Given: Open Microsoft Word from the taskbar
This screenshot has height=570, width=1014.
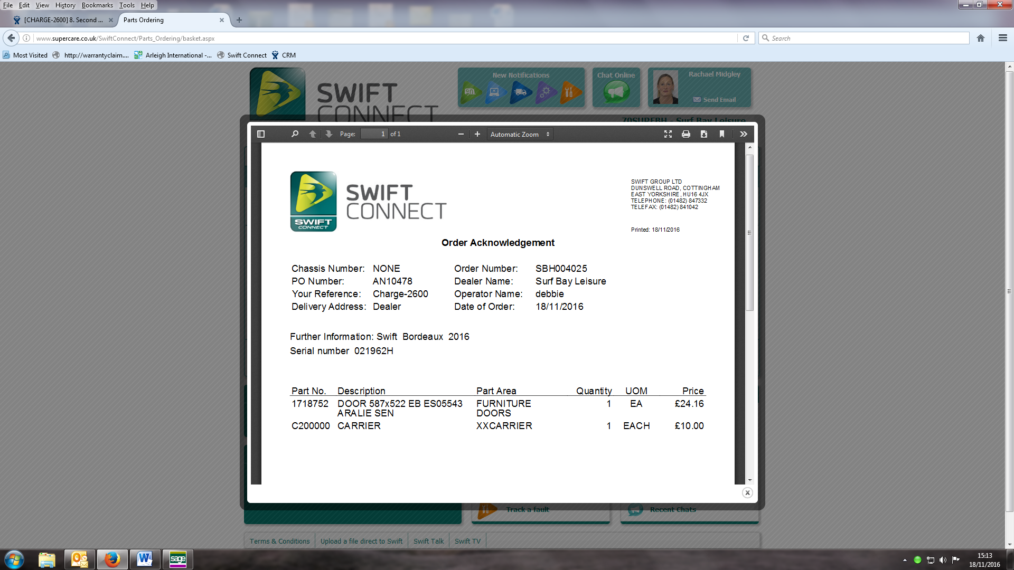Looking at the screenshot, I should 145,559.
